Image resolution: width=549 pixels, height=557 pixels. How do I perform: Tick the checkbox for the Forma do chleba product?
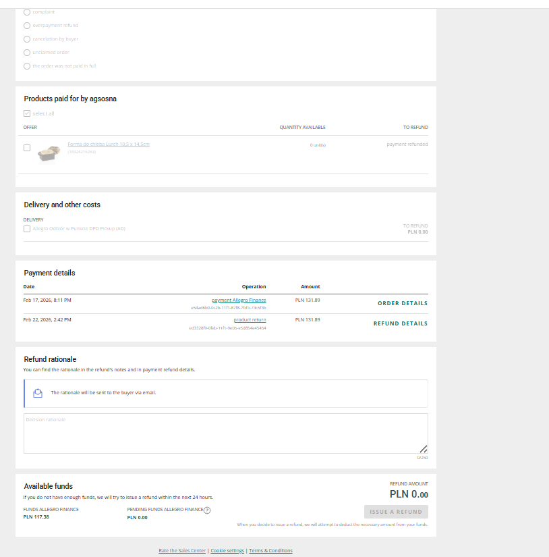coord(27,148)
